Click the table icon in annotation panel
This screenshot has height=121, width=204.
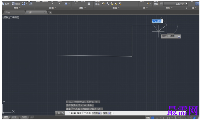point(89,4)
